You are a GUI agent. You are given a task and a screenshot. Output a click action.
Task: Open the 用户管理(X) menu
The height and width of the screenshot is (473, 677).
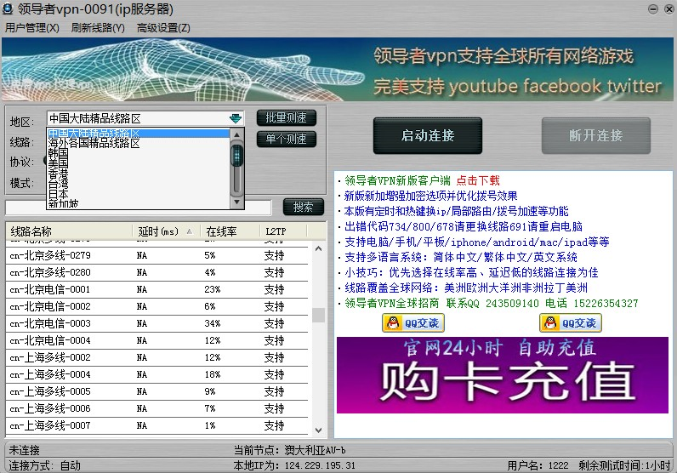pyautogui.click(x=32, y=27)
